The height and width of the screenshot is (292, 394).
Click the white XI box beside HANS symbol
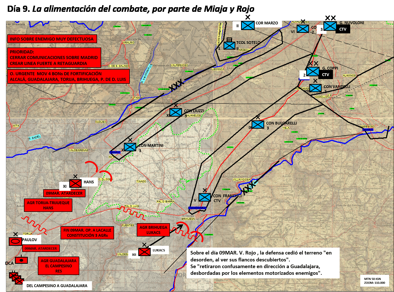(65, 186)
